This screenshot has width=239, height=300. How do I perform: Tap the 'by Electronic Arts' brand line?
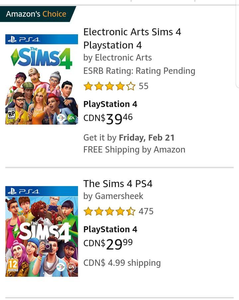pyautogui.click(x=118, y=57)
